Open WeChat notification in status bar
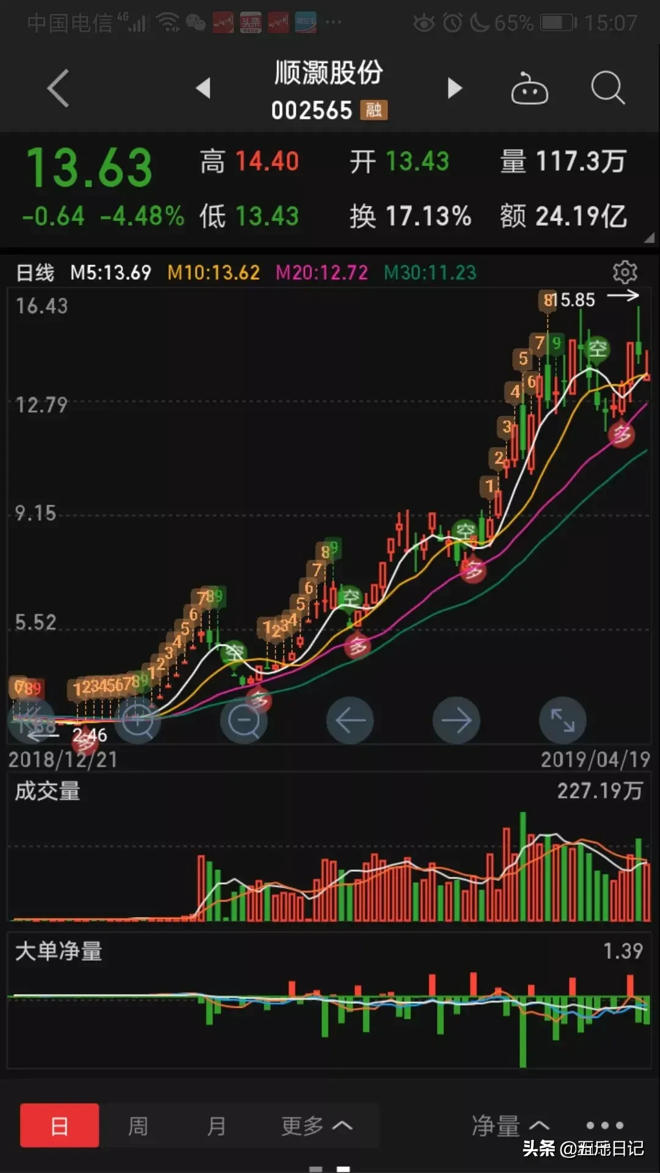The width and height of the screenshot is (660, 1173). tap(196, 23)
